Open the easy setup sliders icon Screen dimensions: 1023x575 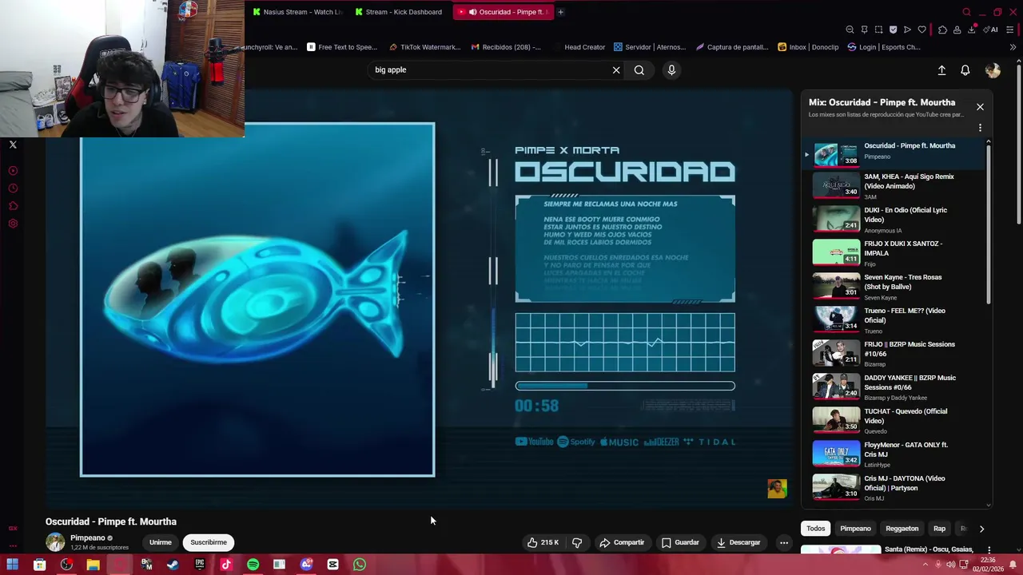point(1010,30)
